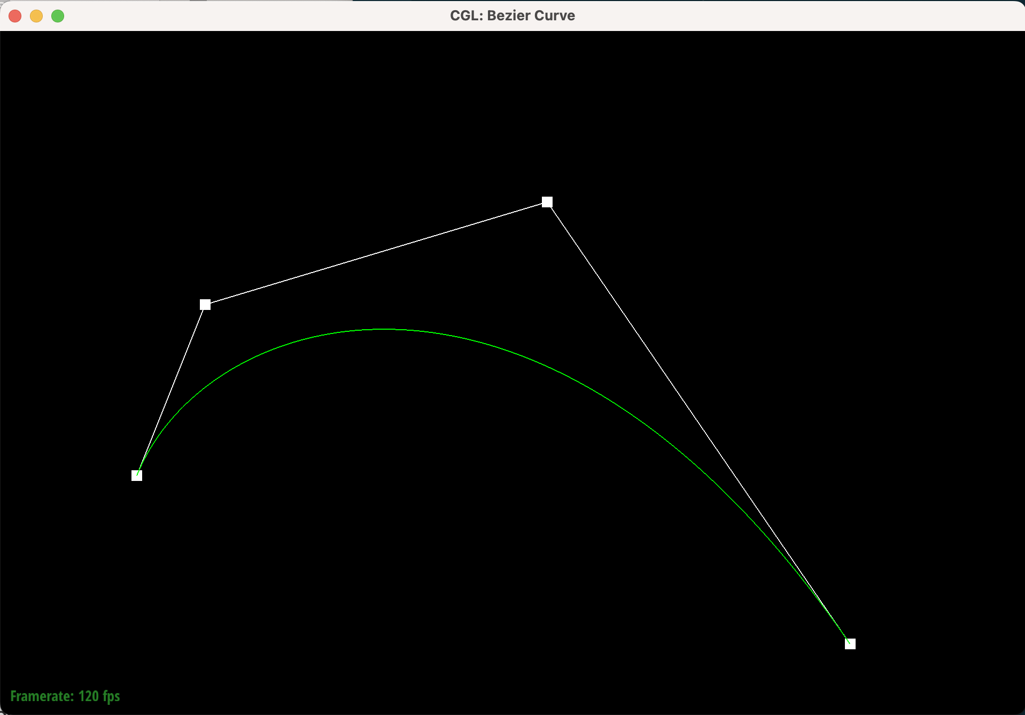Minimize the window with the yellow button
The width and height of the screenshot is (1025, 715).
click(x=36, y=16)
